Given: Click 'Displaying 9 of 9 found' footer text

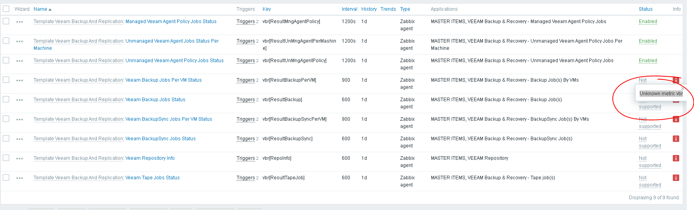Looking at the screenshot, I should pyautogui.click(x=654, y=198).
